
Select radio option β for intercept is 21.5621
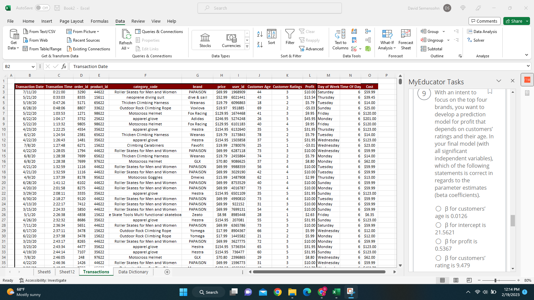[x=438, y=225]
